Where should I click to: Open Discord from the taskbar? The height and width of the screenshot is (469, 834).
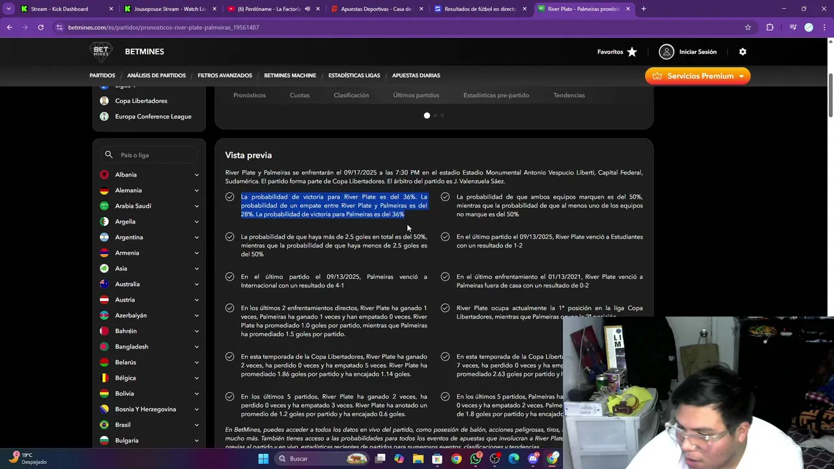point(533,459)
